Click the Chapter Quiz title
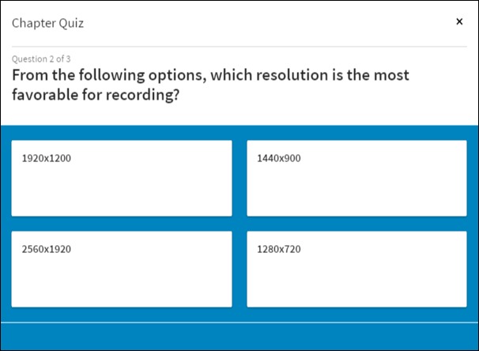The image size is (479, 351). [47, 23]
